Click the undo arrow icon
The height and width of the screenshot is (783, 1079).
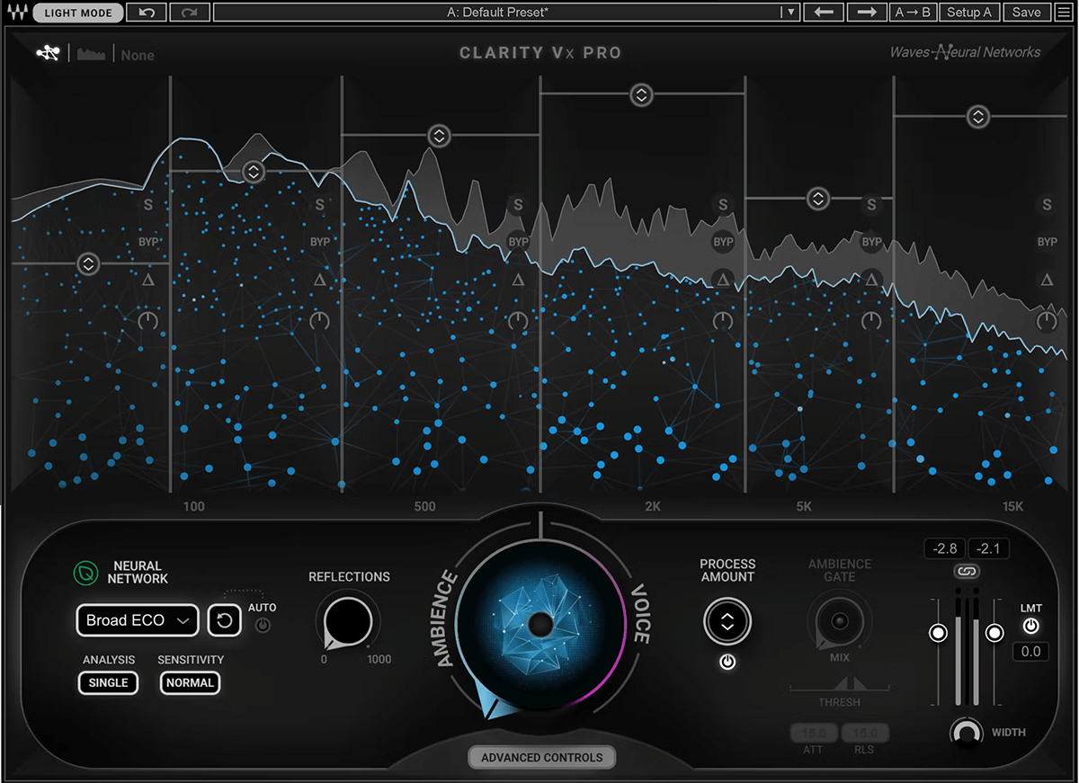(x=146, y=13)
